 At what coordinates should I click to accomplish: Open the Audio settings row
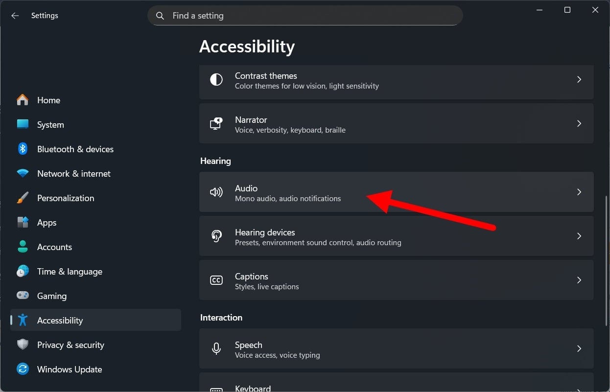397,192
